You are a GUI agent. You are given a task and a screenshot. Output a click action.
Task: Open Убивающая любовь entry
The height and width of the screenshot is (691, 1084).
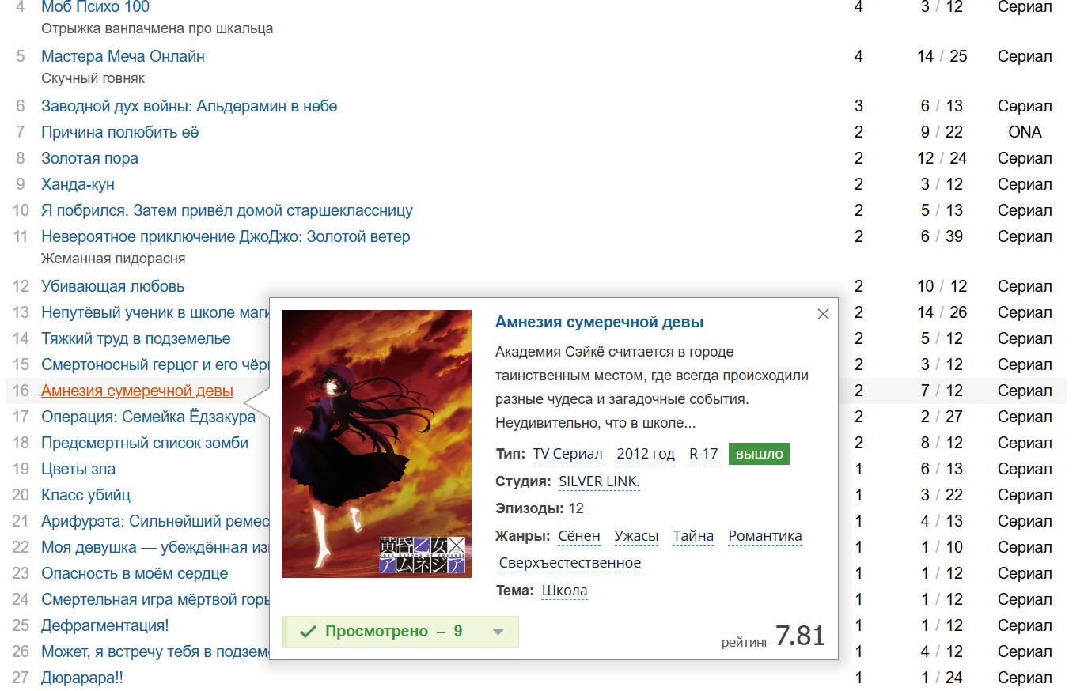pos(113,286)
